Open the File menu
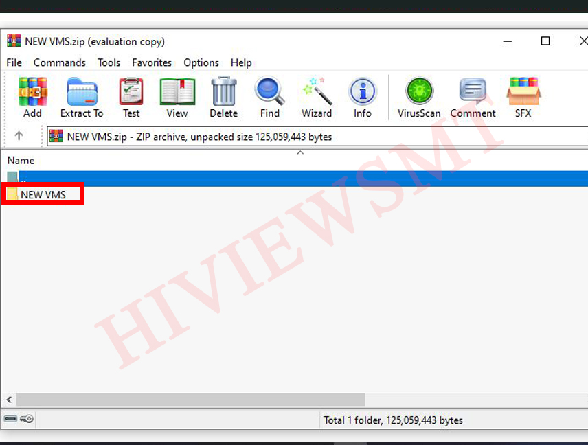 (x=14, y=62)
